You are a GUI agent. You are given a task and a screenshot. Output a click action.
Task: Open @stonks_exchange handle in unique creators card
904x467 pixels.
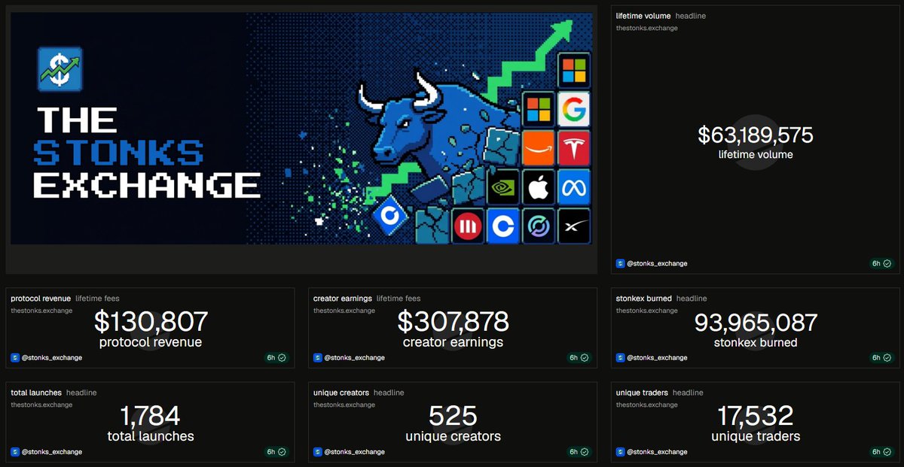pos(354,452)
